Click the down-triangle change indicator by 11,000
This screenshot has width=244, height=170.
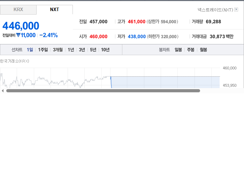(x=18, y=35)
